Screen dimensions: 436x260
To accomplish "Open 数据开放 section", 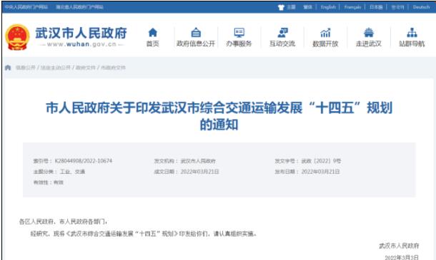I will click(325, 37).
